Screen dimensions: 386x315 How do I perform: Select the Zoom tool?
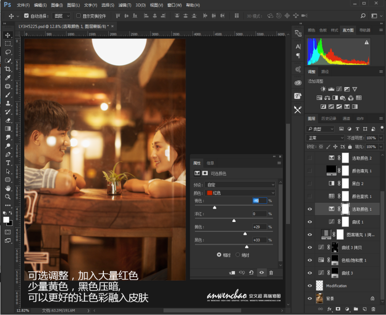point(8,197)
